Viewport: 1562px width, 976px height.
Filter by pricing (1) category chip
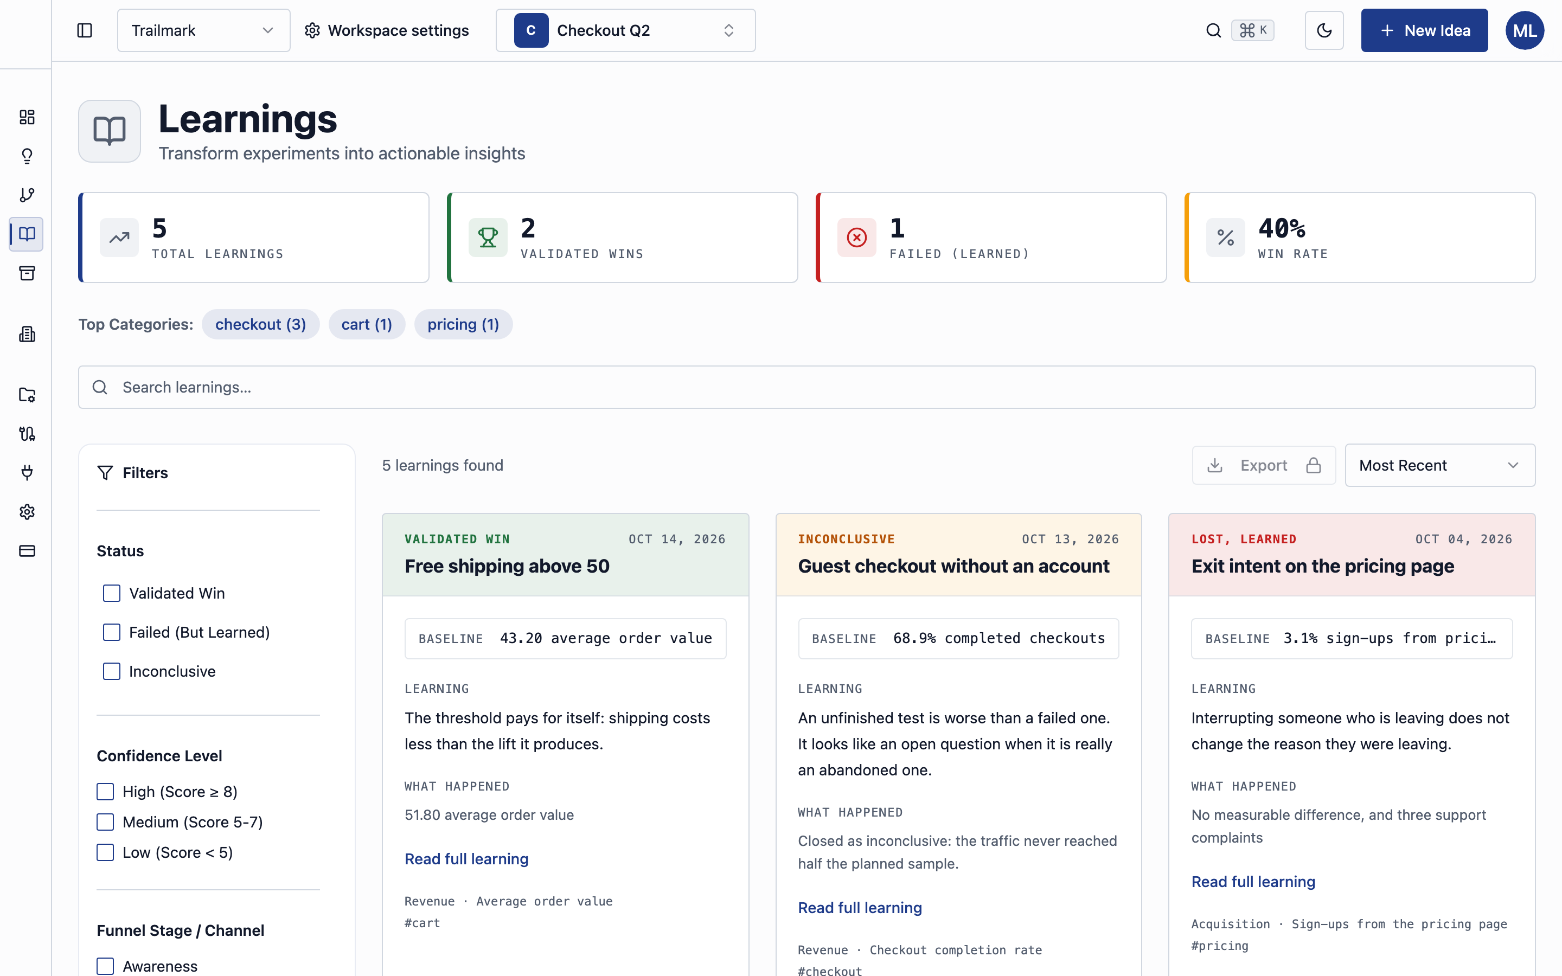coord(463,324)
